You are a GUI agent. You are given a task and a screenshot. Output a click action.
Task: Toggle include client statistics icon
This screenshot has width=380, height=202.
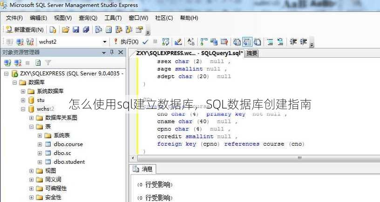[214, 42]
